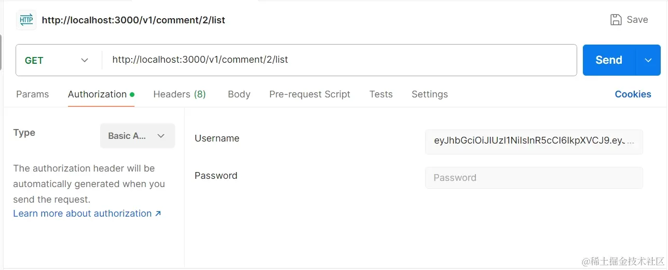Click the external-link arrow after Learn more
The image size is (668, 270).
click(x=158, y=214)
